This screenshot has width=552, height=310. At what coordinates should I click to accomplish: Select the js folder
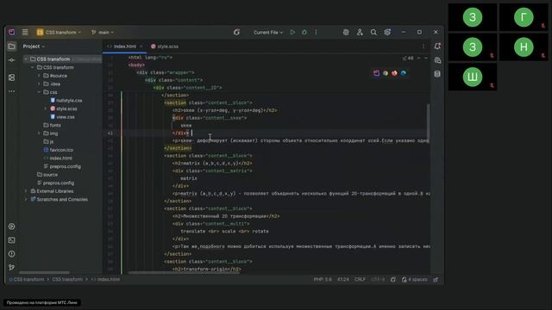tap(48, 141)
